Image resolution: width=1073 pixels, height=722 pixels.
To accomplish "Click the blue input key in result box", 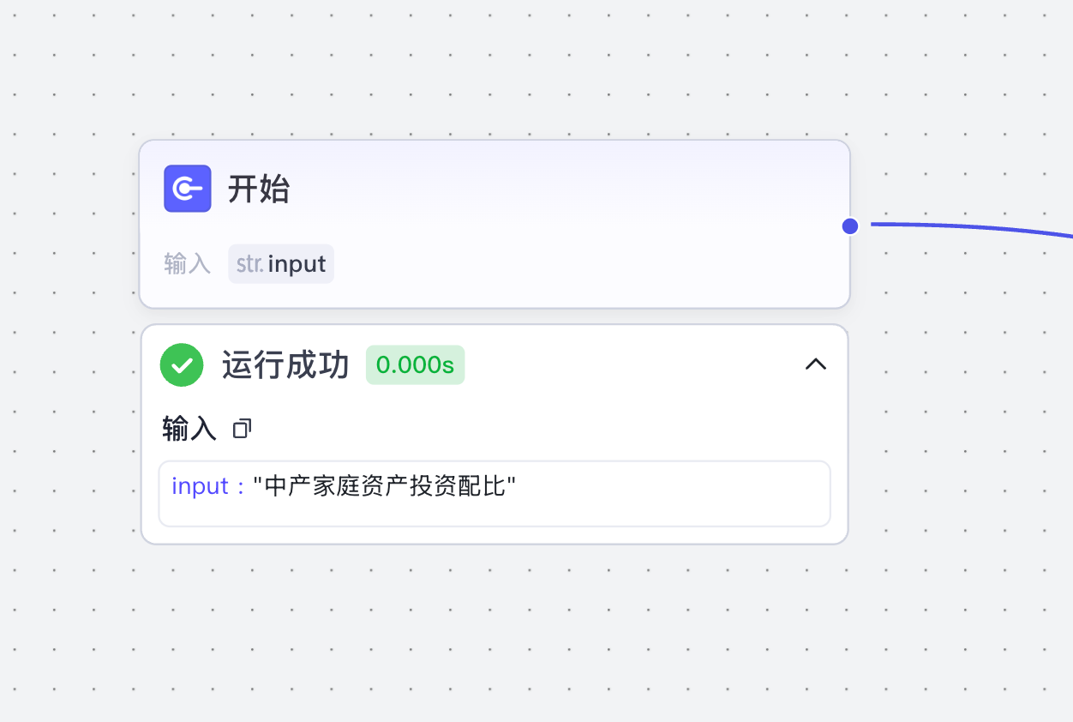I will 200,486.
